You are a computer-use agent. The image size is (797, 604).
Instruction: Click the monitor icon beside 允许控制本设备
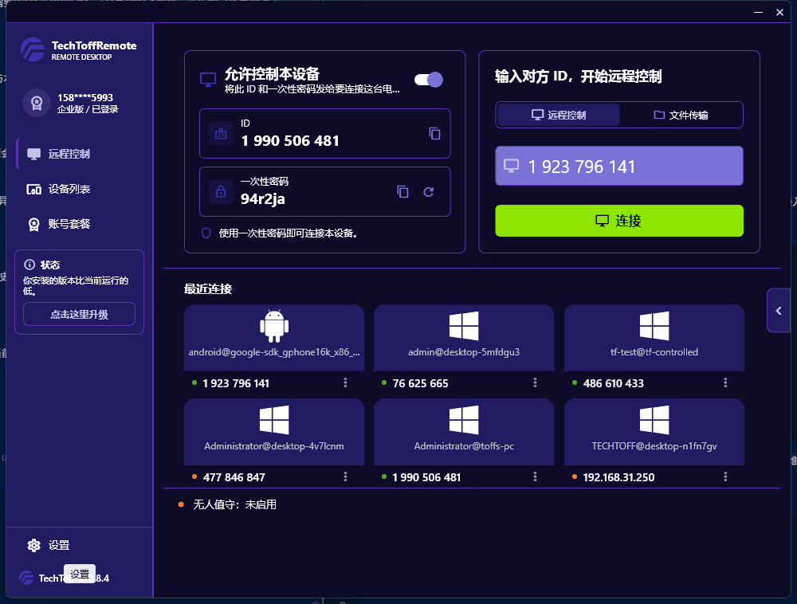point(208,80)
